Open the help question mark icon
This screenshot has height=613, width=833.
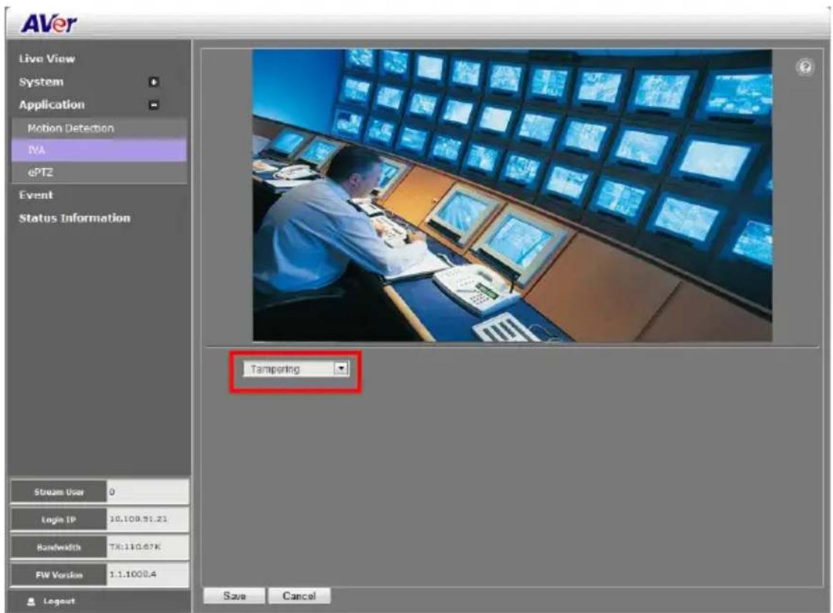pyautogui.click(x=805, y=67)
